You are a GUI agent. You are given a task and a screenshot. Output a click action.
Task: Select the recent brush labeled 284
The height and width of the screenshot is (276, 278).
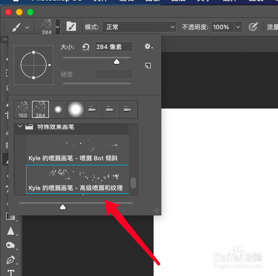click(x=40, y=110)
